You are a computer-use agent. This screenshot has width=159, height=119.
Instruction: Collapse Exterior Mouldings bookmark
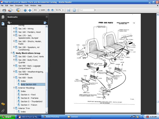pos(14,88)
